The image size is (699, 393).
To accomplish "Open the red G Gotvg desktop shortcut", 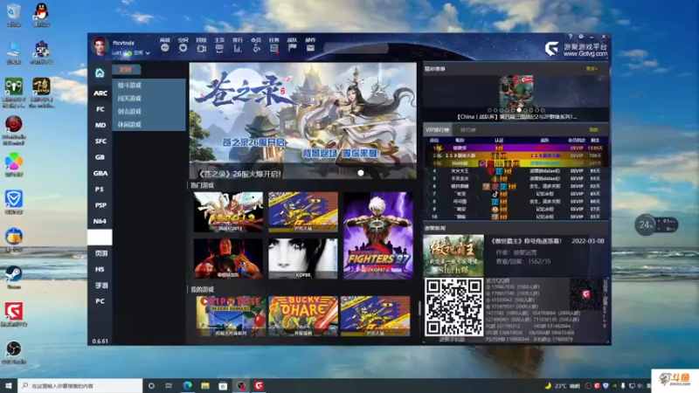I will (x=14, y=314).
